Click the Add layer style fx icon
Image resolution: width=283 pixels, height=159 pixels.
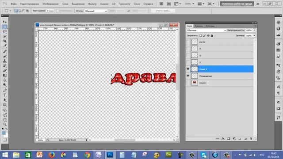pos(223,139)
